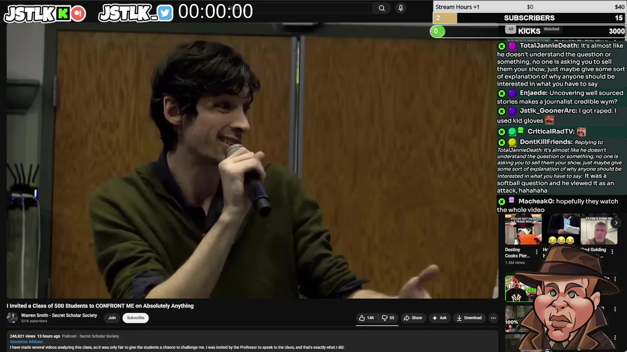
Task: Click Kick icon beside Enjaede message
Action: pos(502,93)
